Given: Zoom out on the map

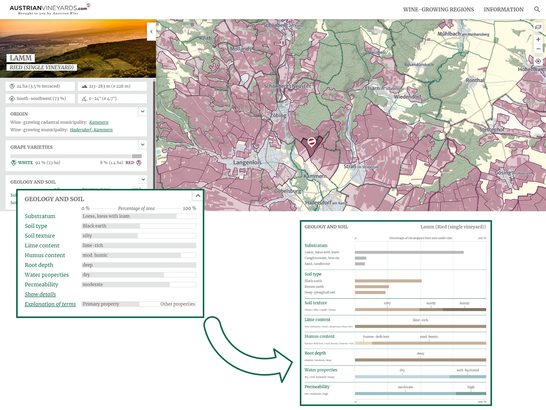Looking at the screenshot, I should tap(538, 49).
